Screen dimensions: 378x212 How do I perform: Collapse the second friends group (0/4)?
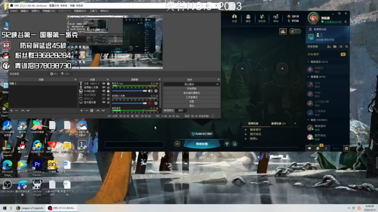coord(309,77)
